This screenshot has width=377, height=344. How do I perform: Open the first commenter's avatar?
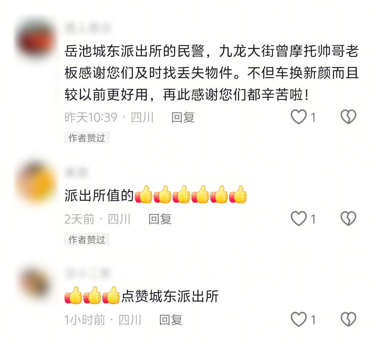36,39
